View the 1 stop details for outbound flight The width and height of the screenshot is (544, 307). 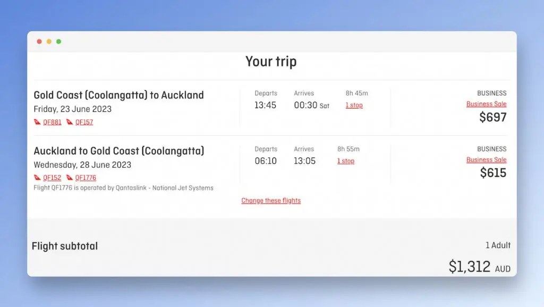(x=354, y=105)
